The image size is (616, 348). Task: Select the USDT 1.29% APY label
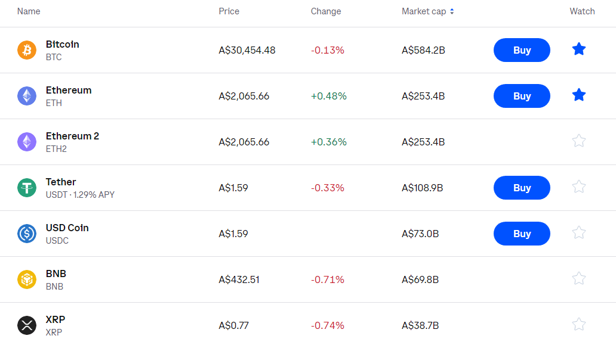point(80,195)
